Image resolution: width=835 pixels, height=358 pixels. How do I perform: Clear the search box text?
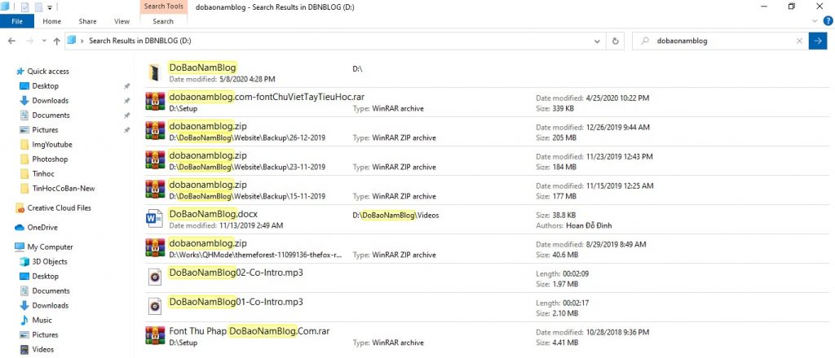(799, 41)
